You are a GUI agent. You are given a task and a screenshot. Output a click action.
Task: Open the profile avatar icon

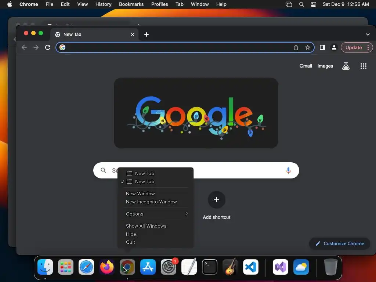pyautogui.click(x=334, y=47)
